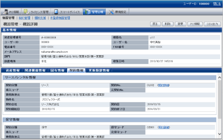This screenshot has height=140, width=223.
Task: Click the リース/レンタル情報 section header
Action: pos(110,77)
